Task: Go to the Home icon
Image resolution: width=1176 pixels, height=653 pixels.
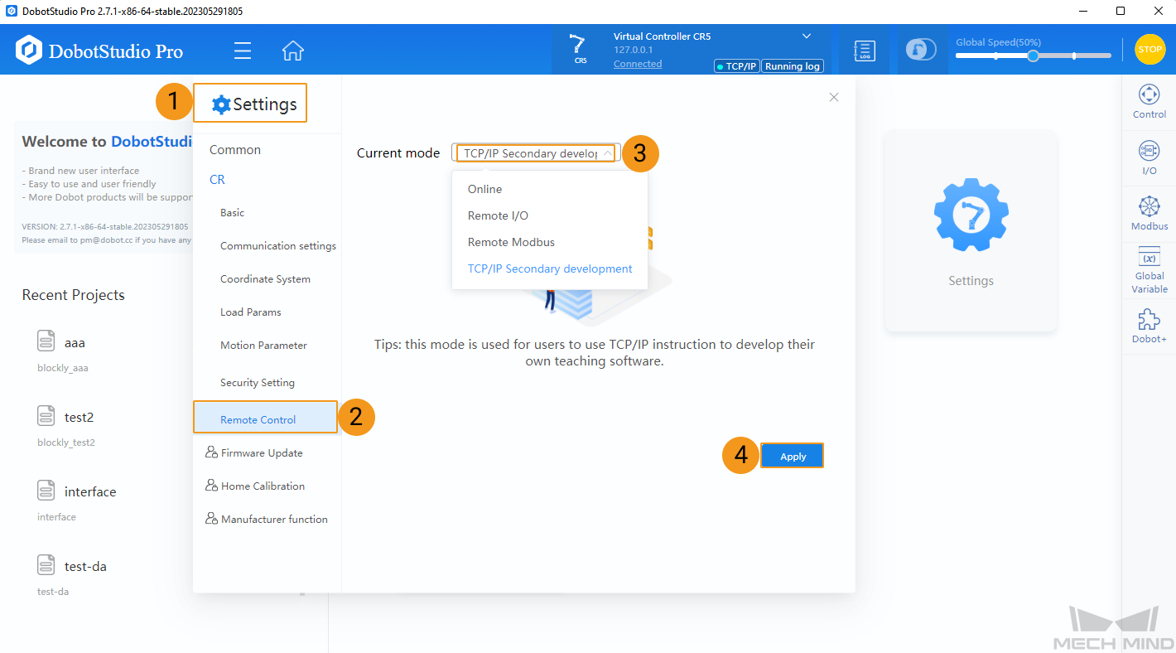Action: pos(292,51)
